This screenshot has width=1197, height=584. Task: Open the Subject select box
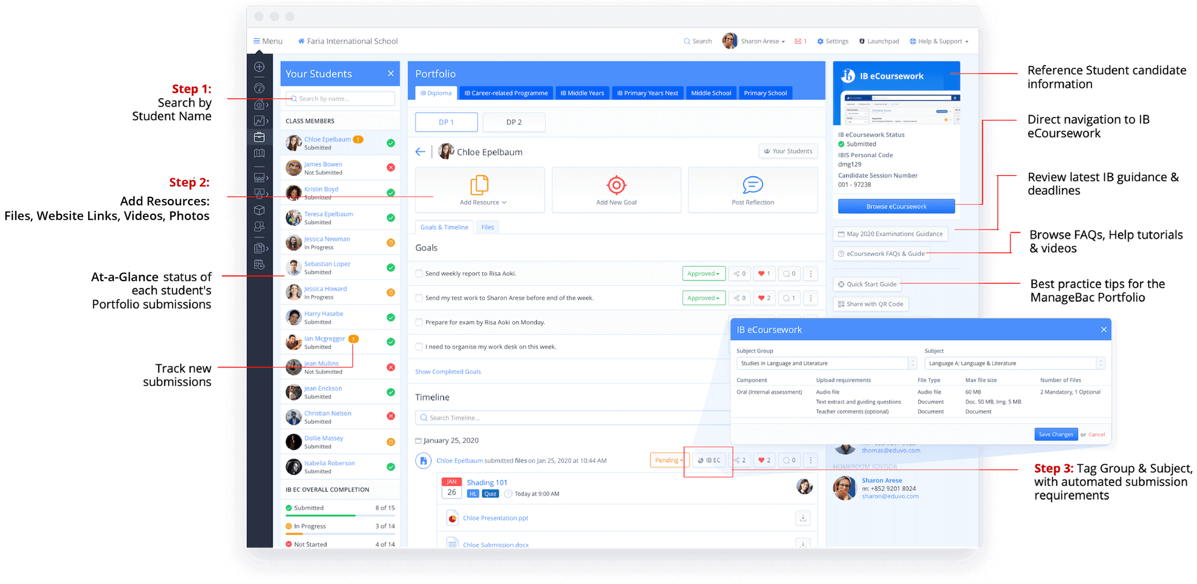[x=1015, y=363]
